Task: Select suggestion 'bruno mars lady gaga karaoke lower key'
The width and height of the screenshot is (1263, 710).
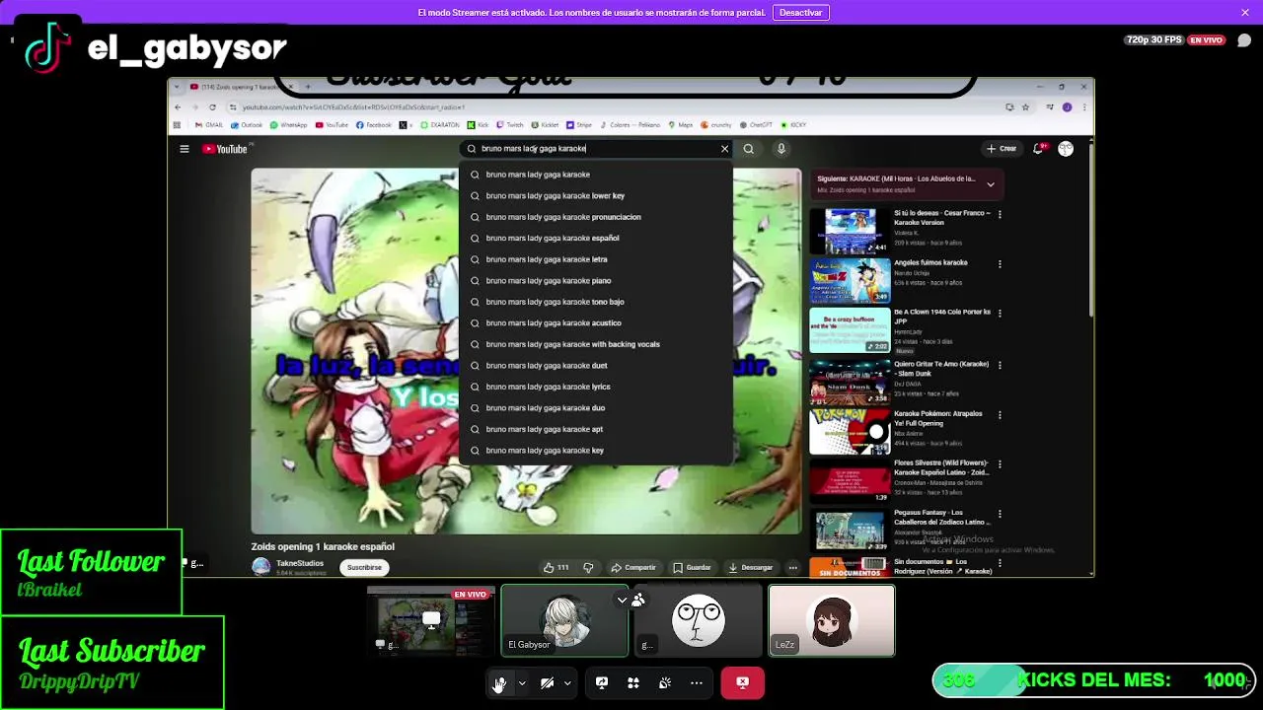Action: pyautogui.click(x=596, y=195)
